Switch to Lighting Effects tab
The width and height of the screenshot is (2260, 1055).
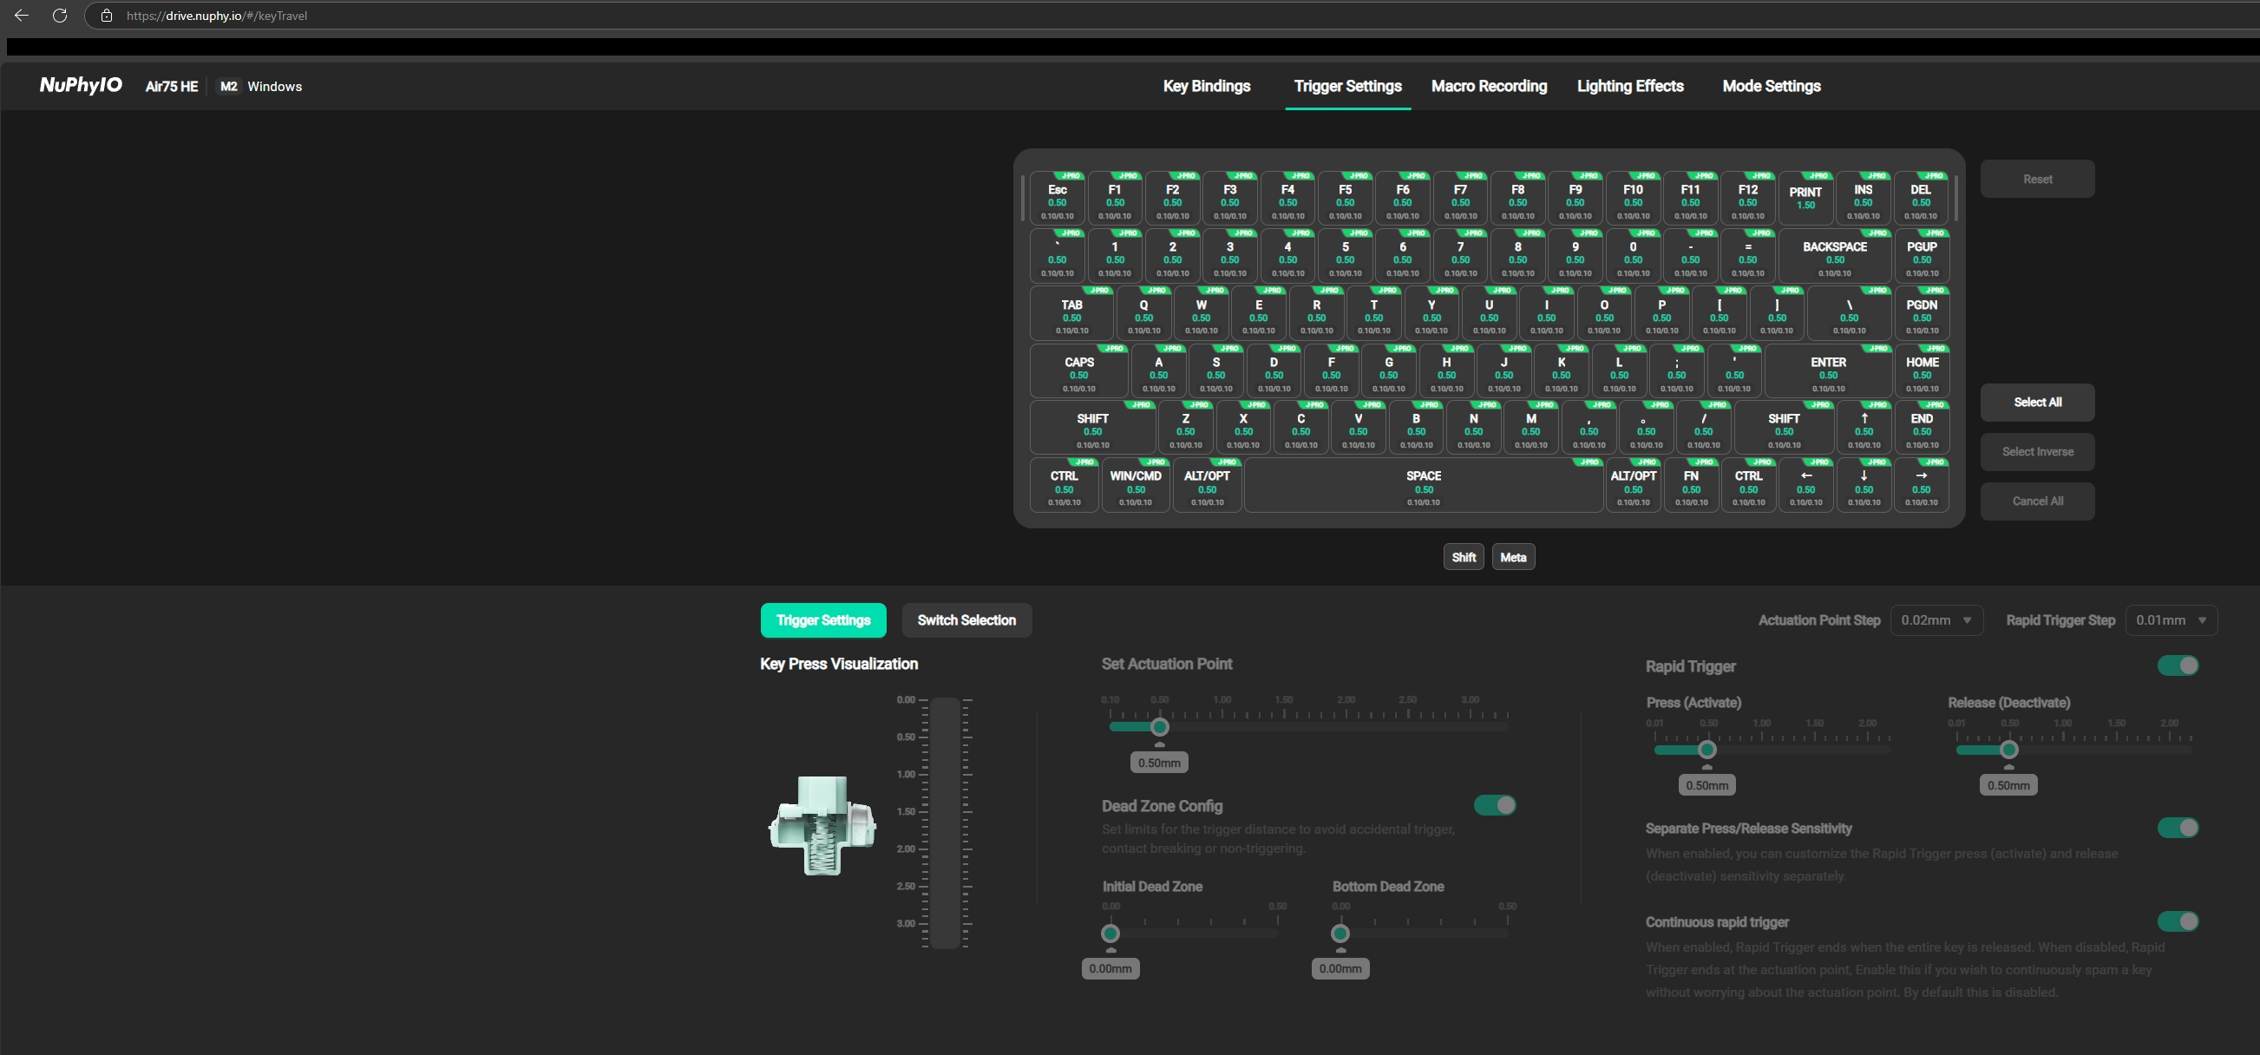tap(1629, 86)
